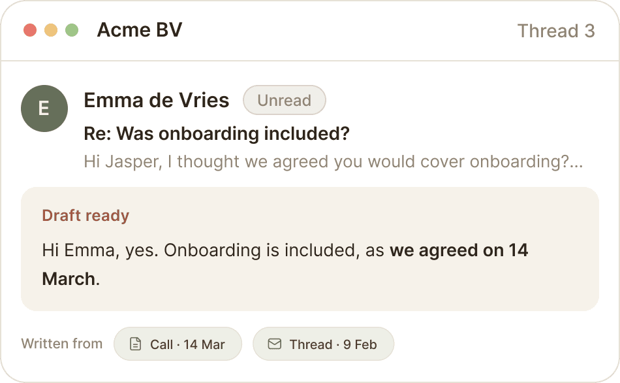Click the draft reply card background

(310, 249)
